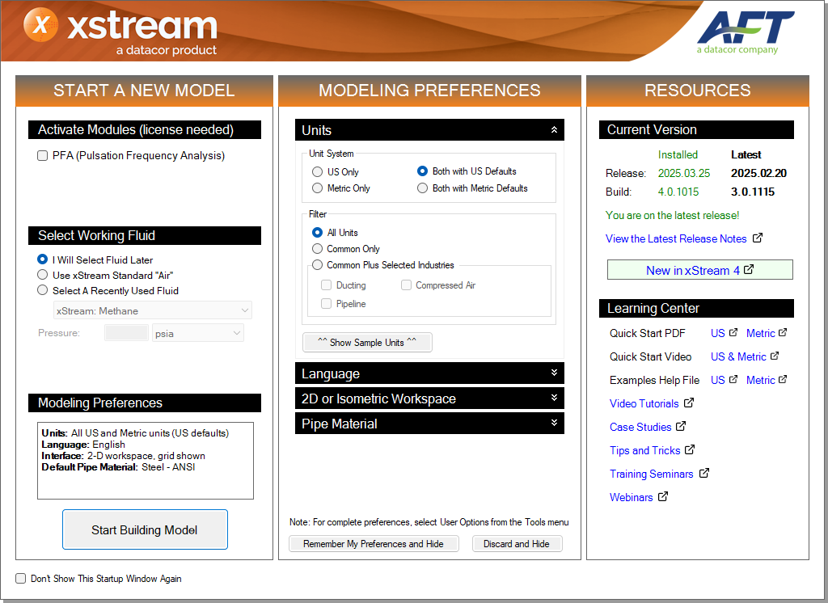828x603 pixels.
Task: Click the xStream orange X logo
Action: [x=40, y=25]
